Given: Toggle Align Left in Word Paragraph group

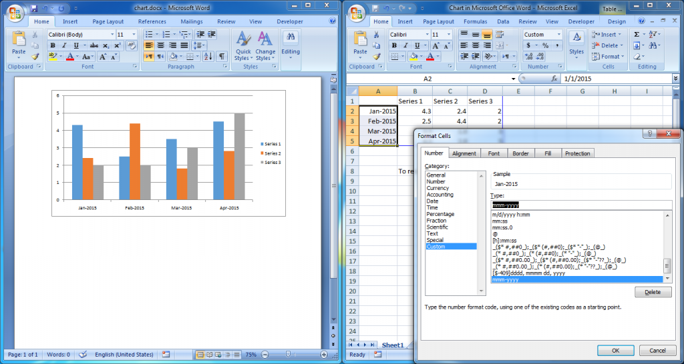Looking at the screenshot, I should click(x=149, y=45).
